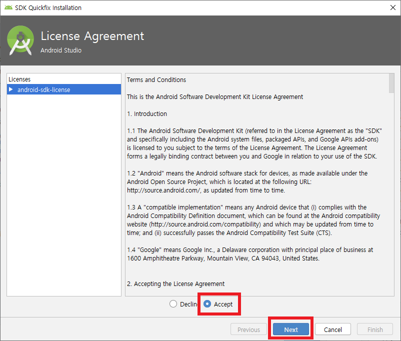The width and height of the screenshot is (401, 341).
Task: Click the Next button
Action: point(291,329)
